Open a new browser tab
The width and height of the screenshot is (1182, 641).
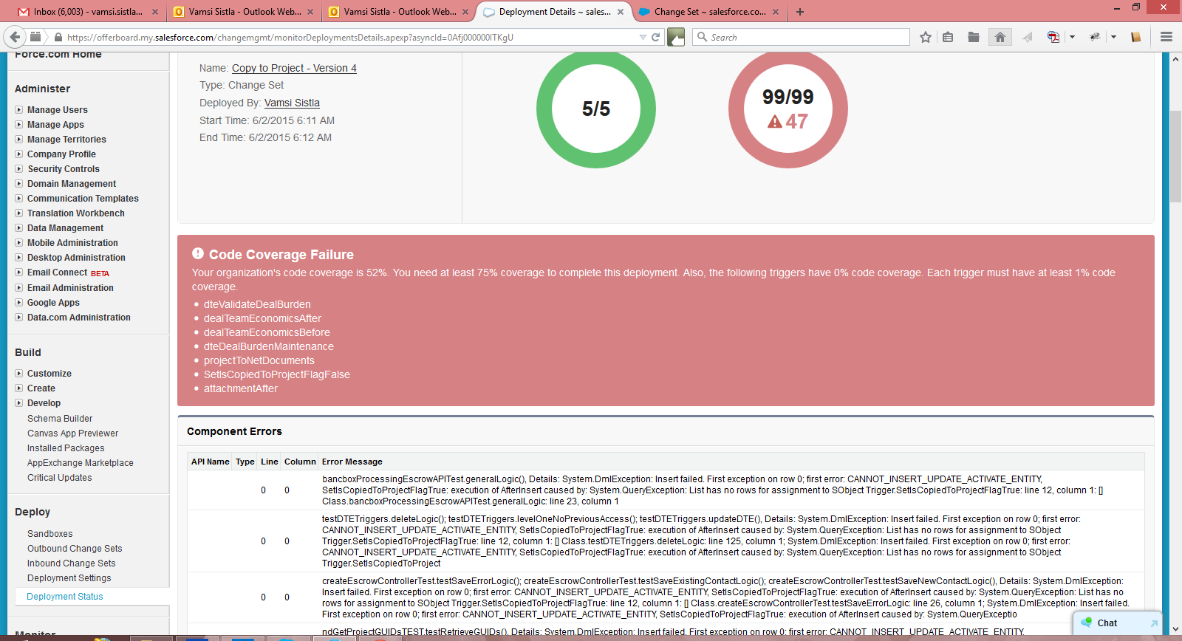800,12
